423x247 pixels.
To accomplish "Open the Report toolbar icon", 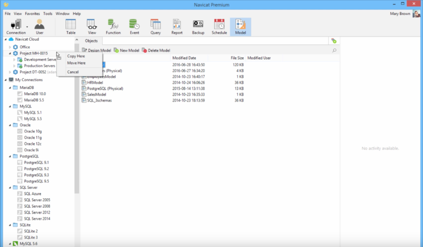I will (x=177, y=27).
